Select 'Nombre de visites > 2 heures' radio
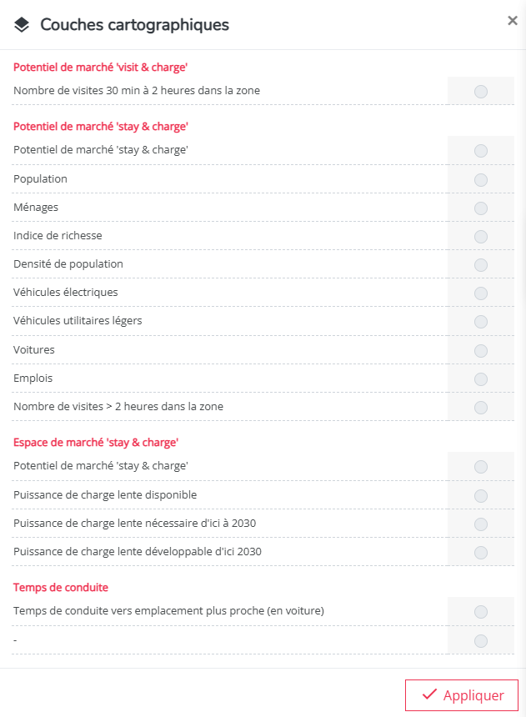This screenshot has width=526, height=717. [481, 408]
